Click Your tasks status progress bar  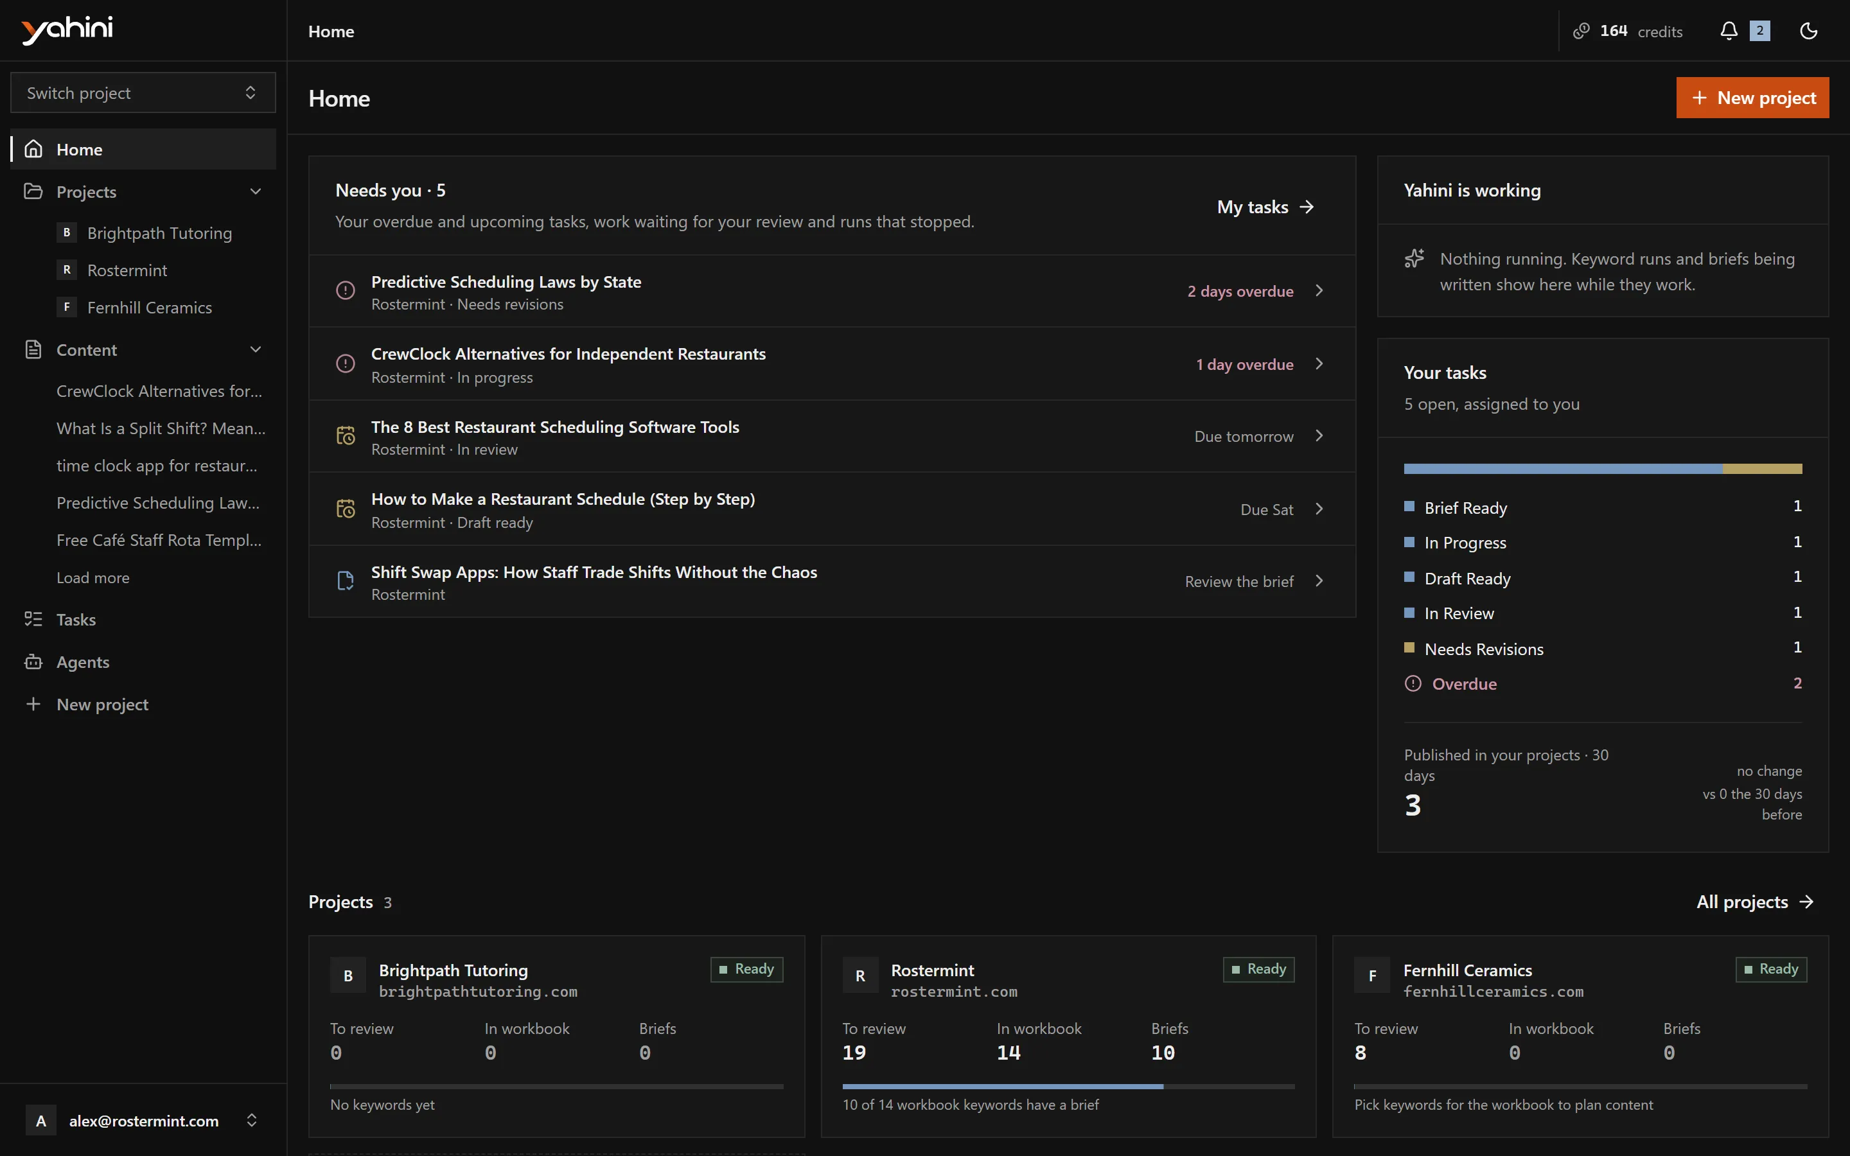pyautogui.click(x=1602, y=469)
